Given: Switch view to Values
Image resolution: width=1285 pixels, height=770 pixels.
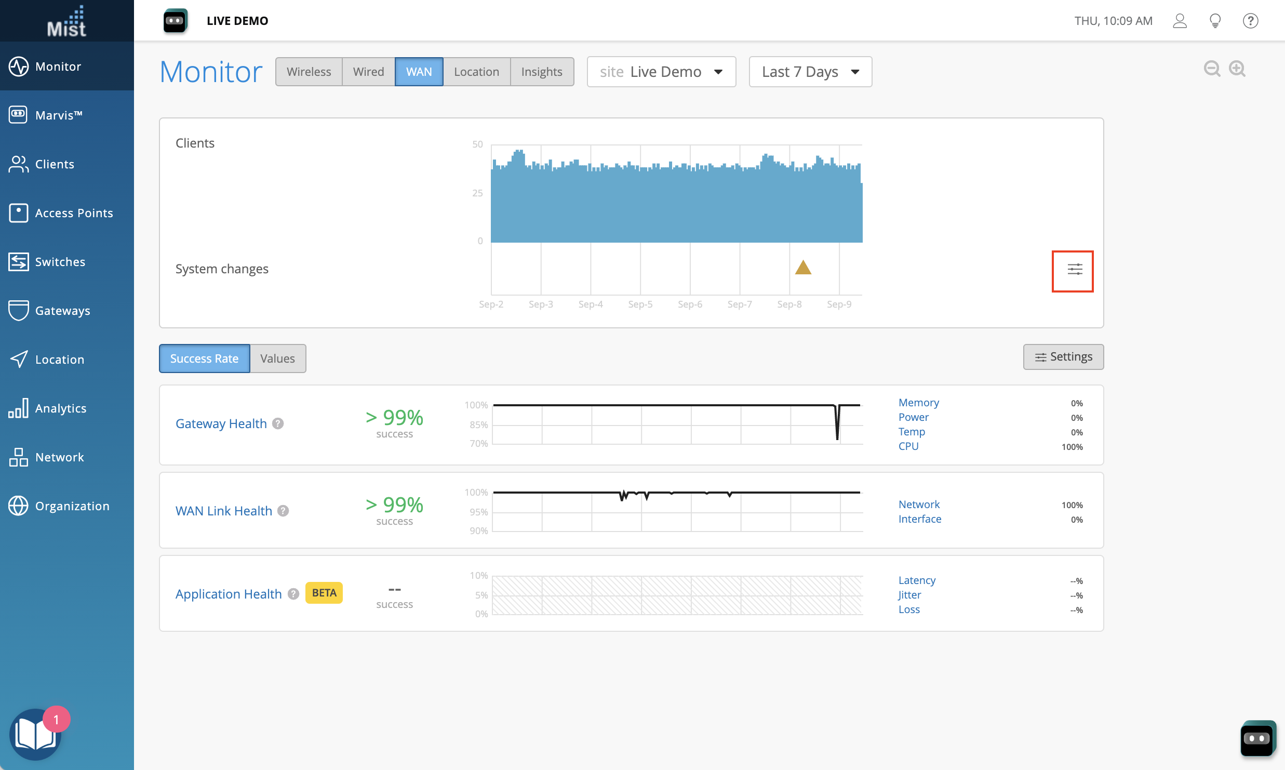Looking at the screenshot, I should click(277, 359).
